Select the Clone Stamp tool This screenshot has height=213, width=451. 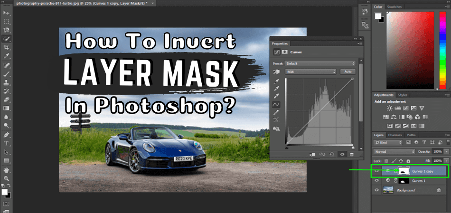(x=6, y=82)
